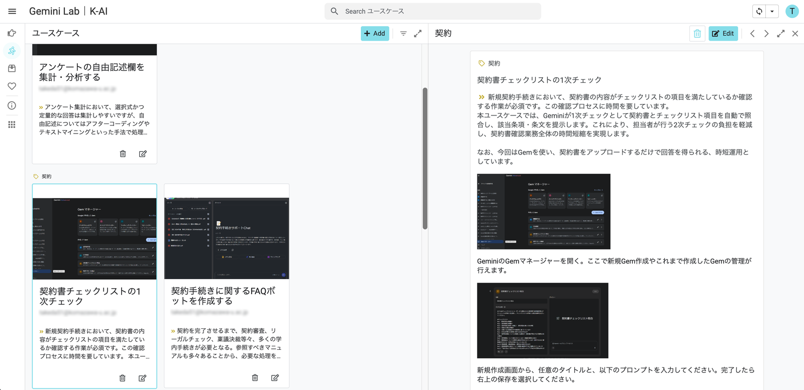Open the apps grid icon in the sidebar
The width and height of the screenshot is (804, 390).
coord(12,124)
